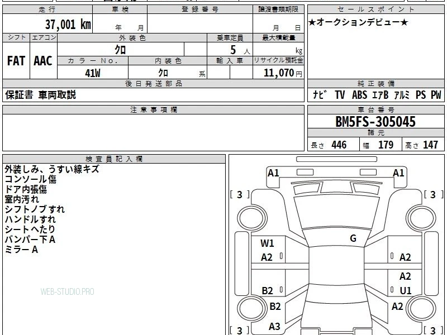Click the 諸元 section header
447x335 pixels.
tap(376, 133)
